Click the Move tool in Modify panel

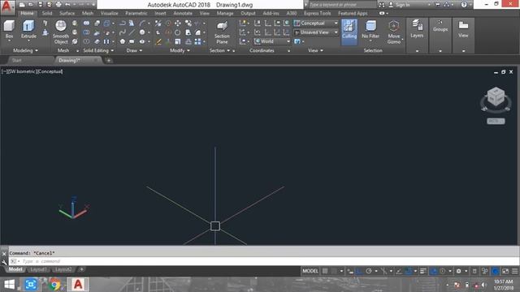[x=178, y=24]
